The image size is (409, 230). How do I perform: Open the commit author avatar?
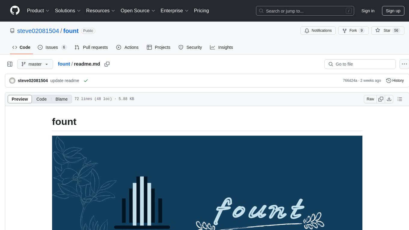click(x=12, y=81)
